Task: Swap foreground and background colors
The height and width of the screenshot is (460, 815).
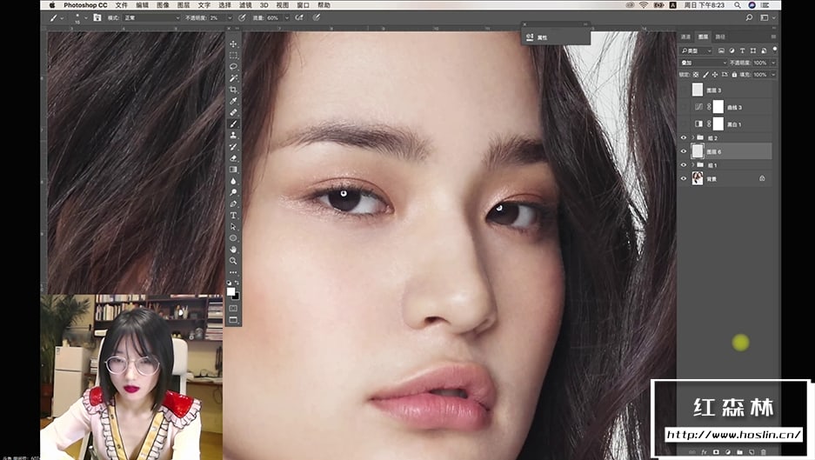Action: click(237, 283)
